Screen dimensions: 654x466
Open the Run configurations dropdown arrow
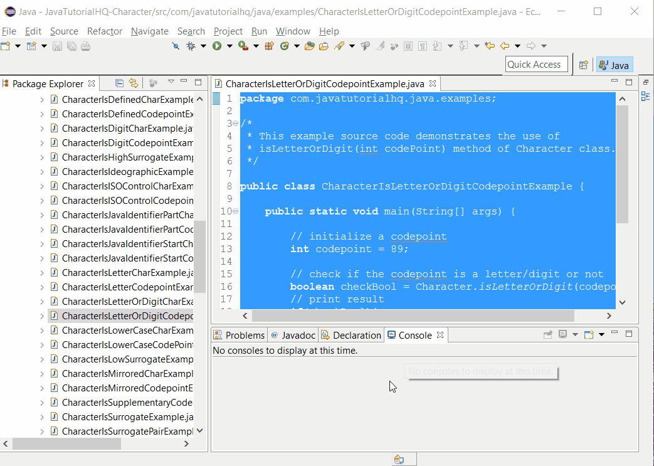coord(229,46)
